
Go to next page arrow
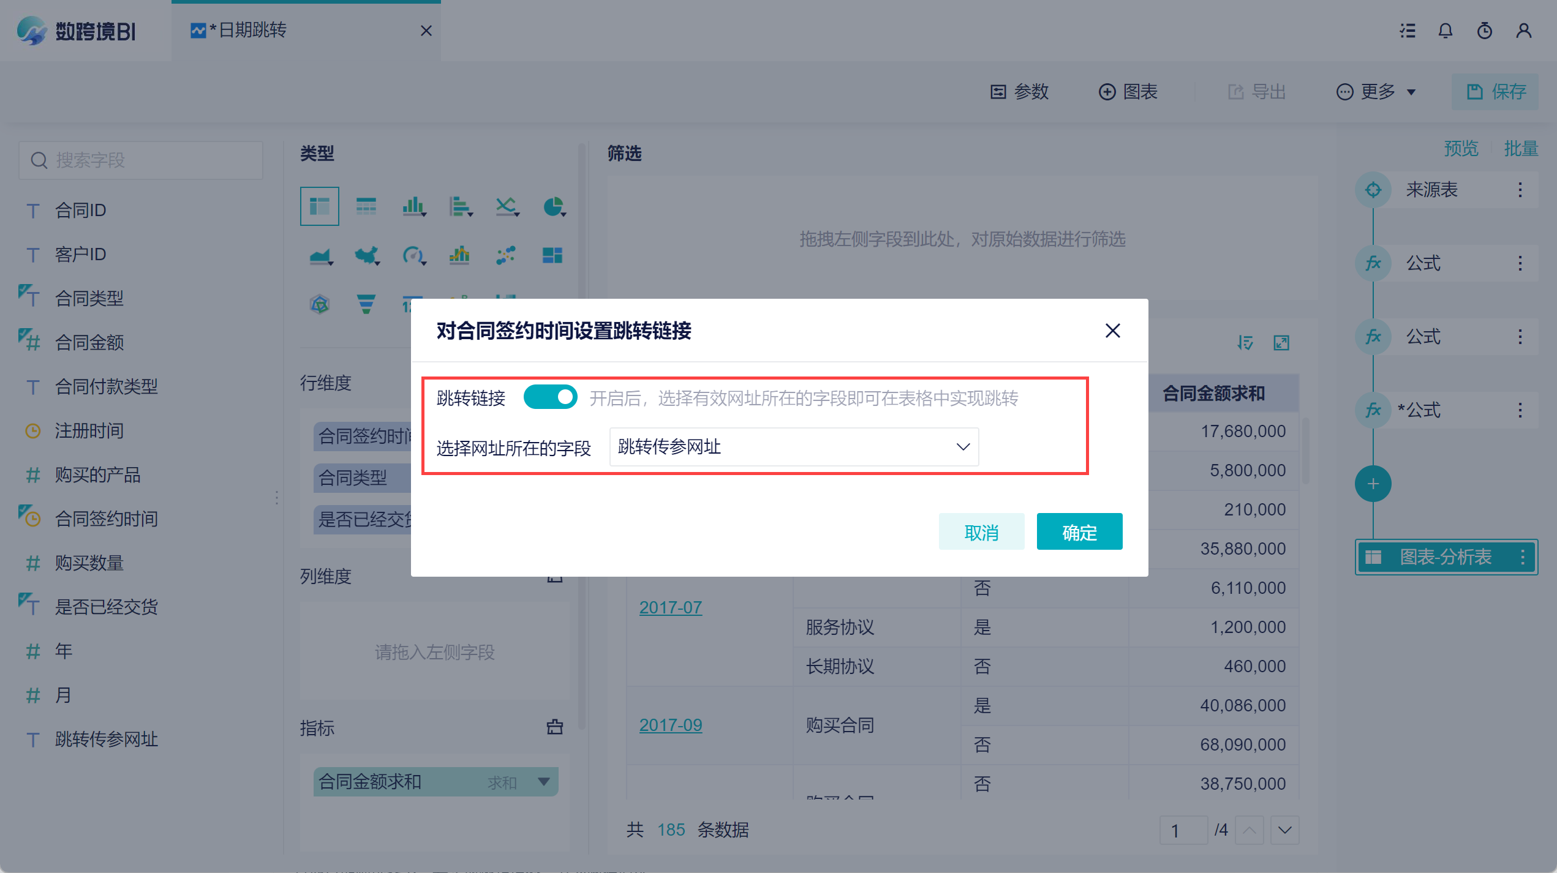[1284, 830]
